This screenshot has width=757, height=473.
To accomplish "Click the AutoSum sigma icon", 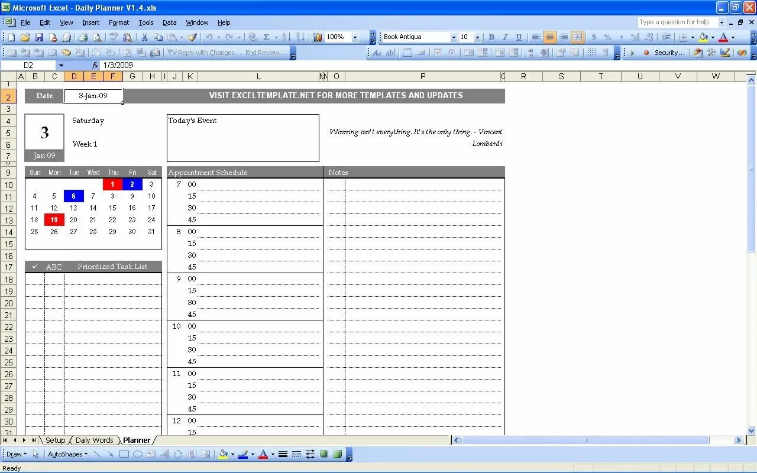I will (x=266, y=37).
